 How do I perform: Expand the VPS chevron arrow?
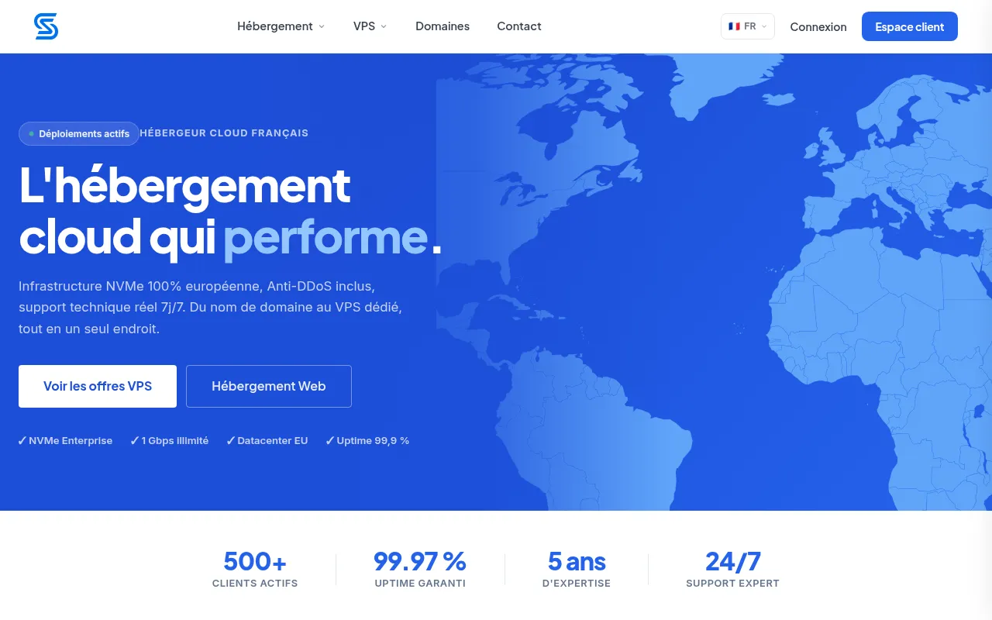coord(384,26)
